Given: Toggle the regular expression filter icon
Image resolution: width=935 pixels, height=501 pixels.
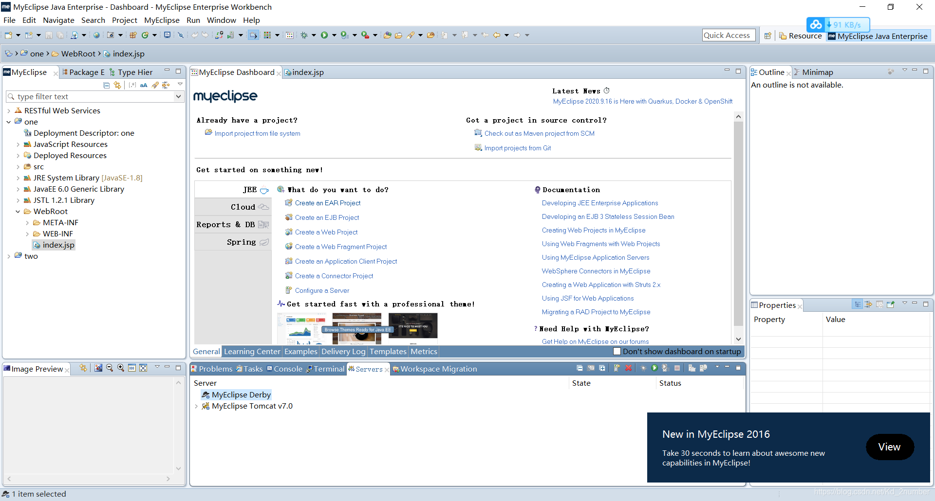Looking at the screenshot, I should 132,85.
